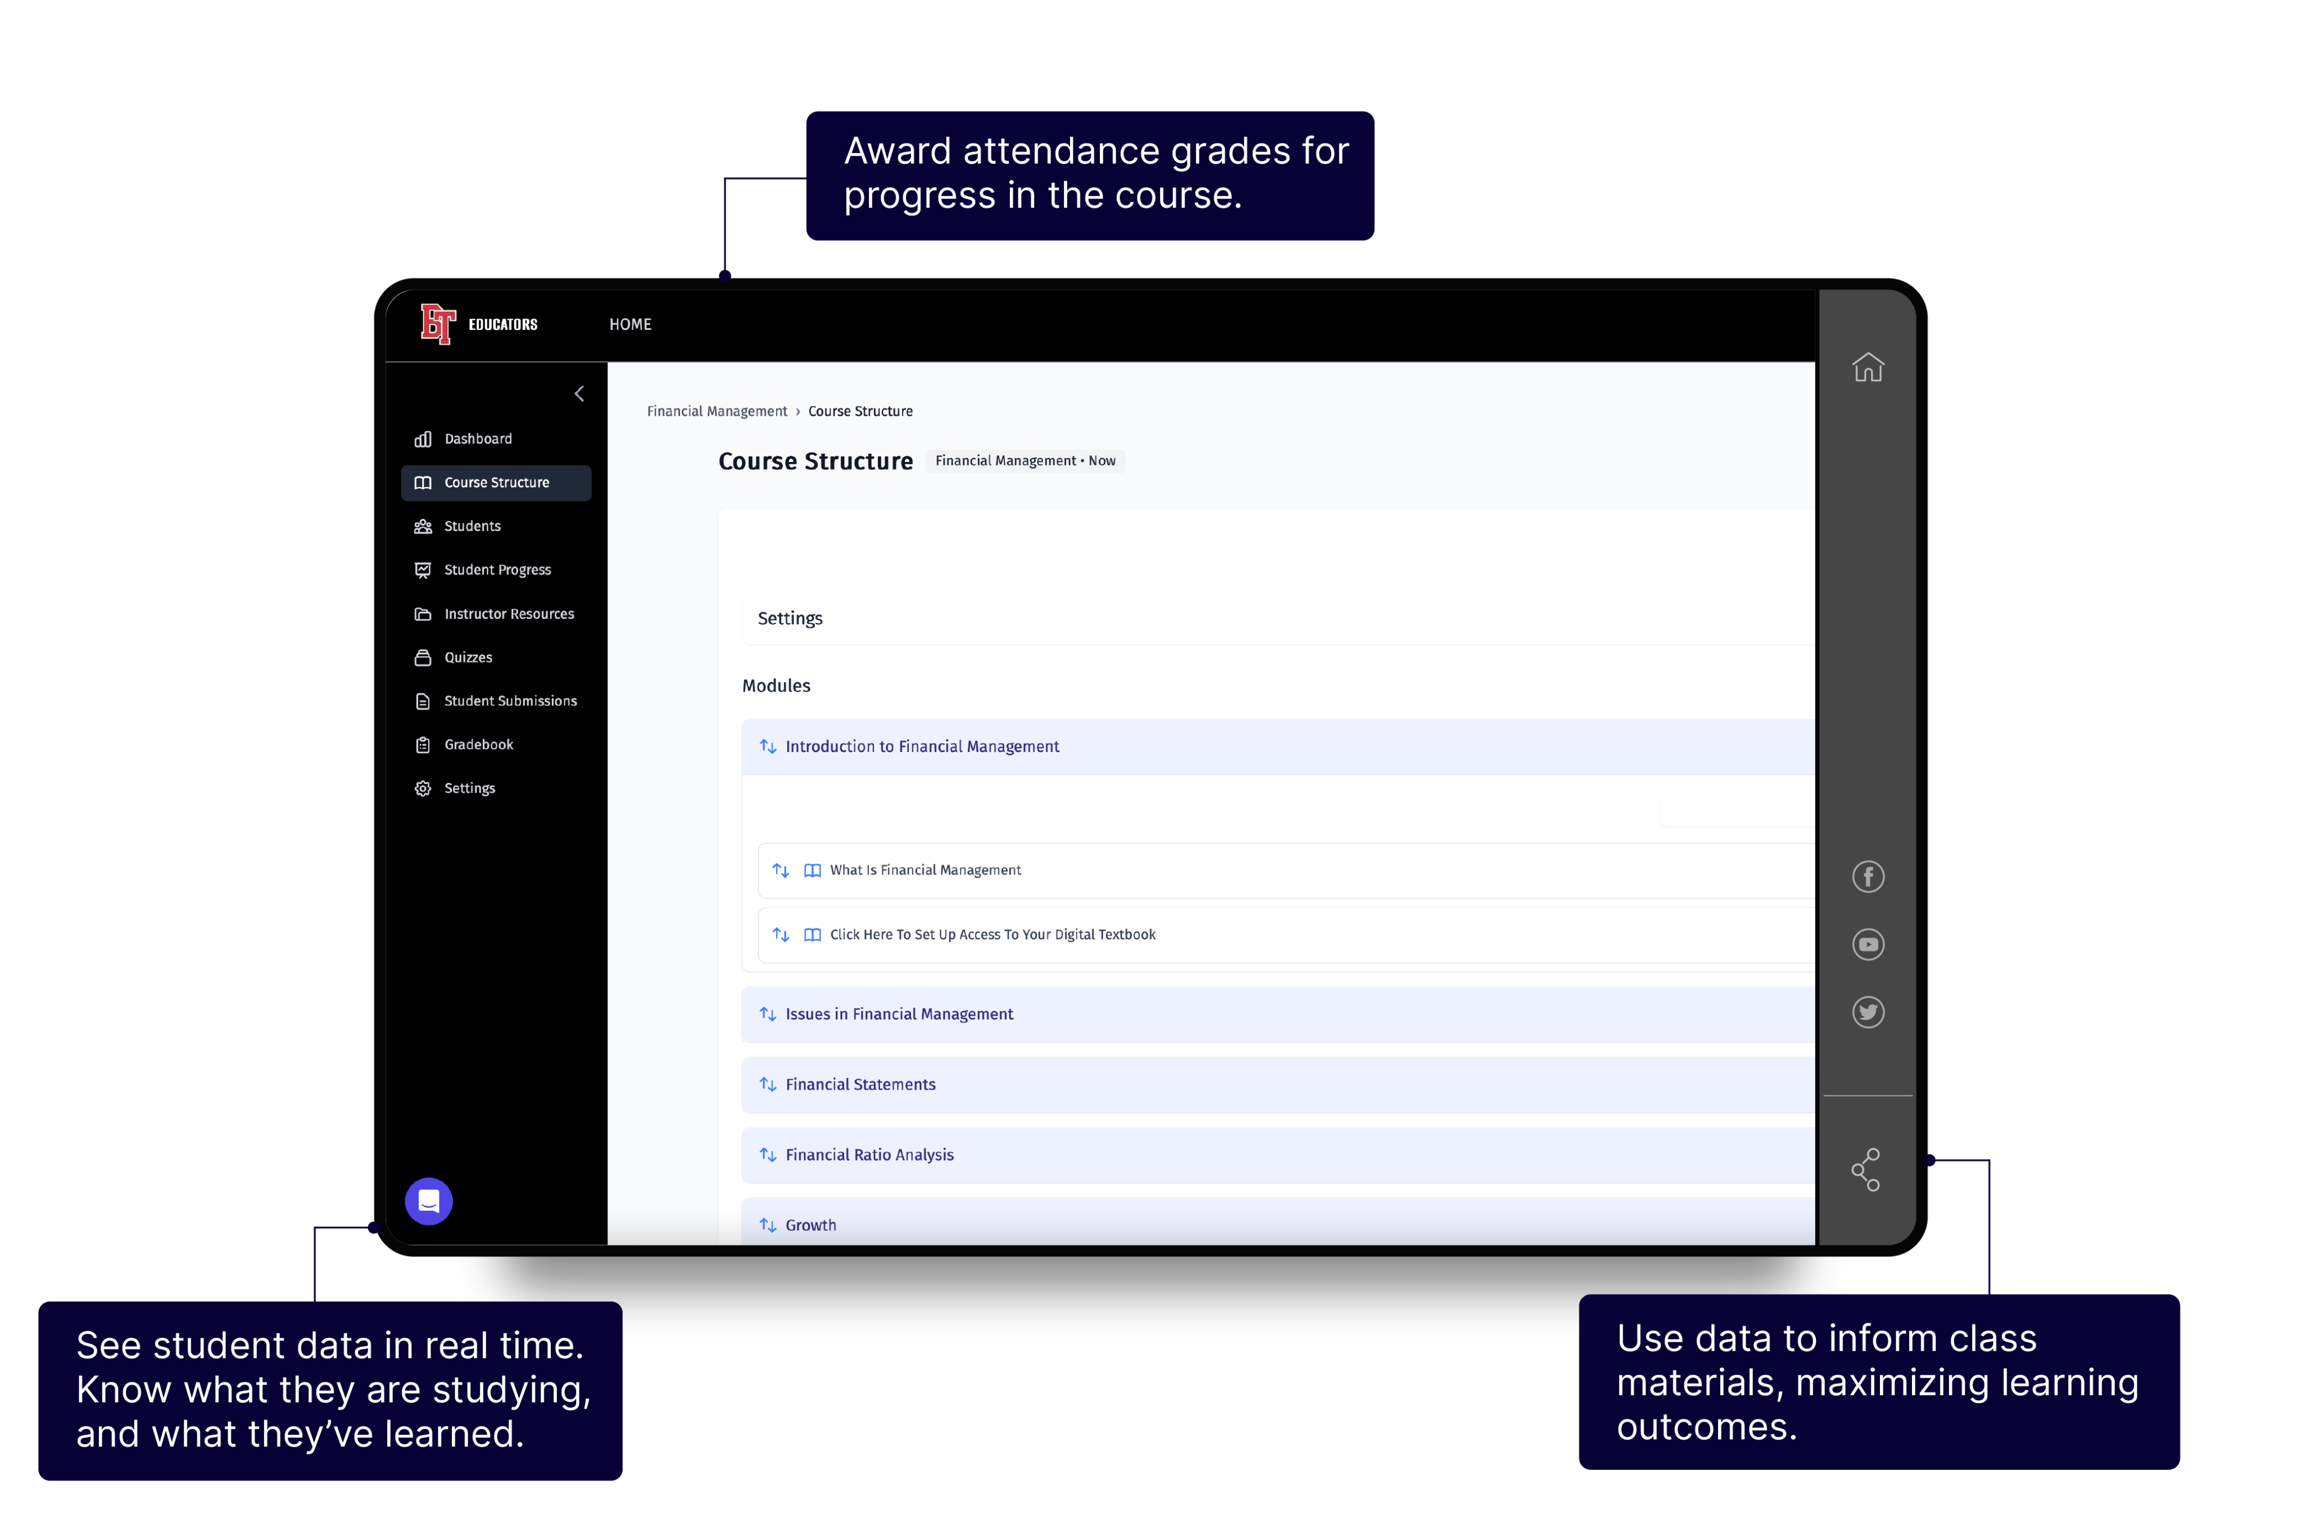This screenshot has height=1535, width=2302.
Task: Open the Facebook icon link
Action: coord(1868,876)
